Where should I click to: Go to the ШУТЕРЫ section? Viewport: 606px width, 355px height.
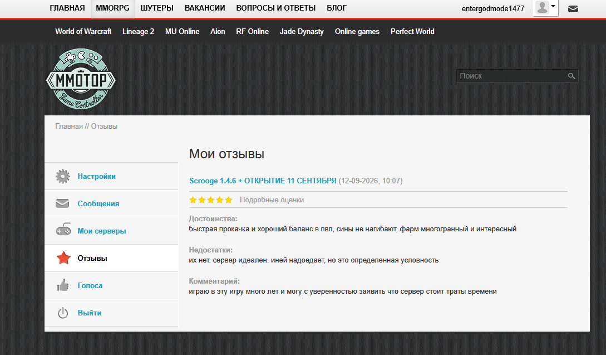pyautogui.click(x=157, y=8)
